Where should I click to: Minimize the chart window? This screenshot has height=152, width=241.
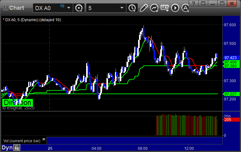pos(212,3)
